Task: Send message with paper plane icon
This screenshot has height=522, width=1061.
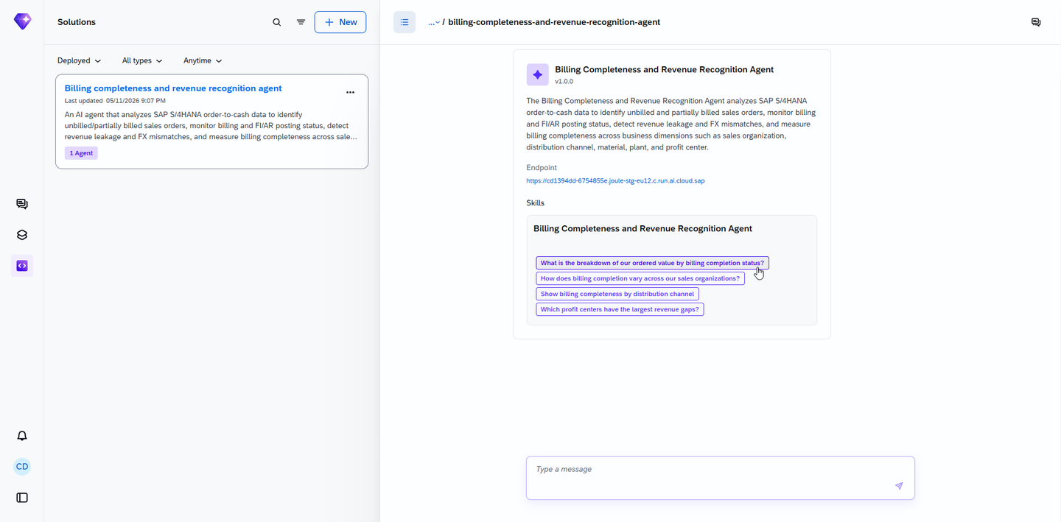Action: [x=899, y=486]
